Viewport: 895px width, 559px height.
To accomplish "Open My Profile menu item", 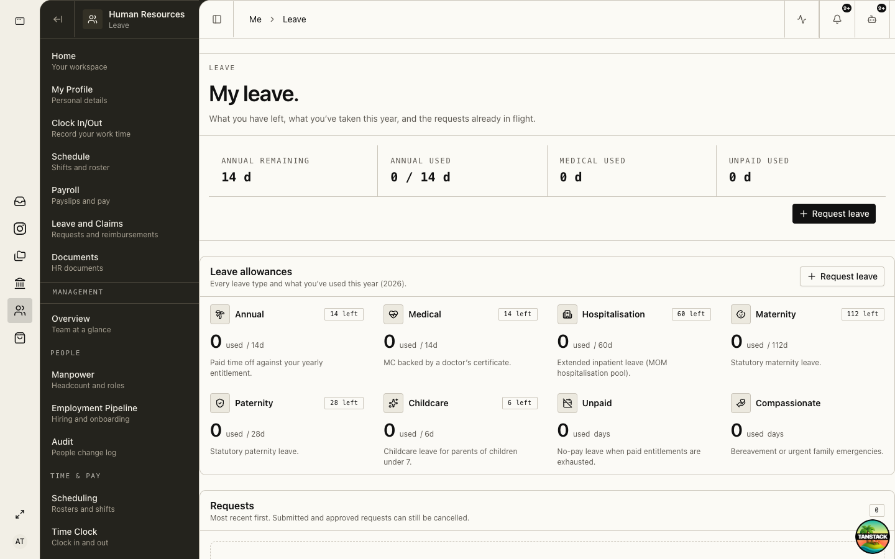I will click(119, 94).
